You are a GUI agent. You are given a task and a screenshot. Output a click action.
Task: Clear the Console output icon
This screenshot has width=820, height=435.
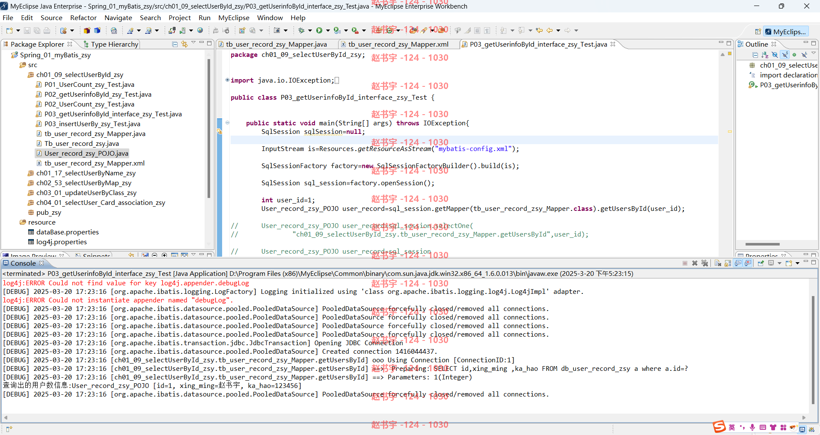(718, 263)
